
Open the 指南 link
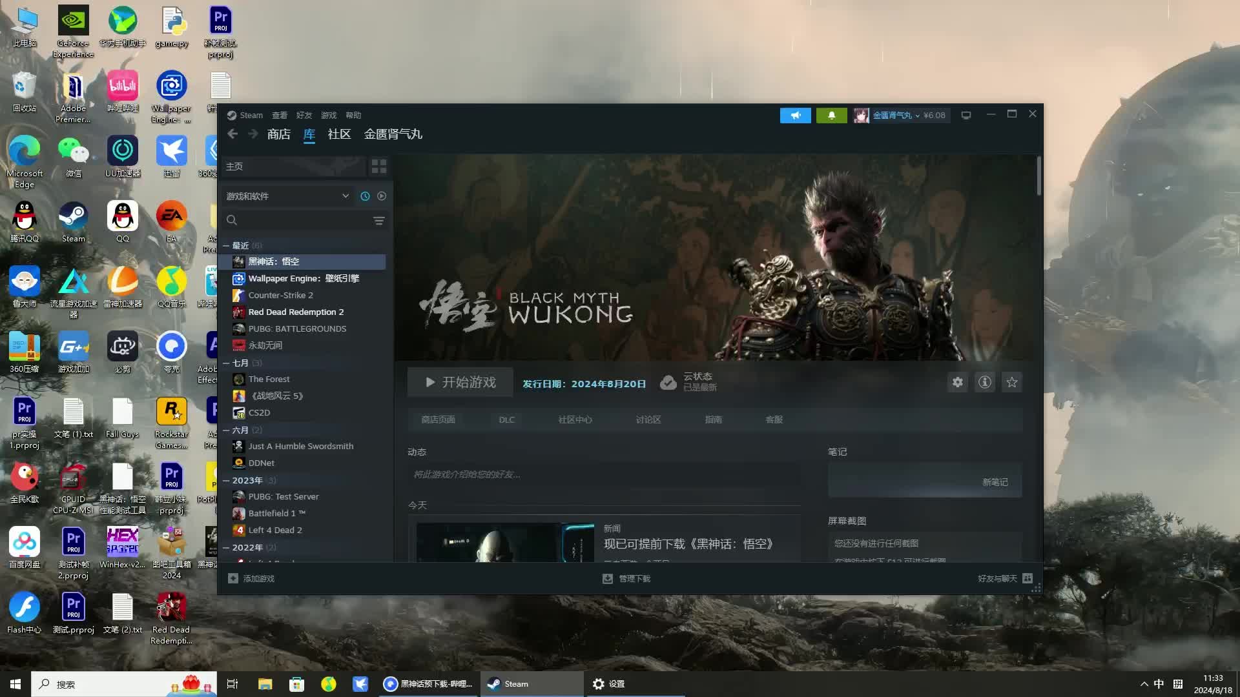tap(714, 419)
